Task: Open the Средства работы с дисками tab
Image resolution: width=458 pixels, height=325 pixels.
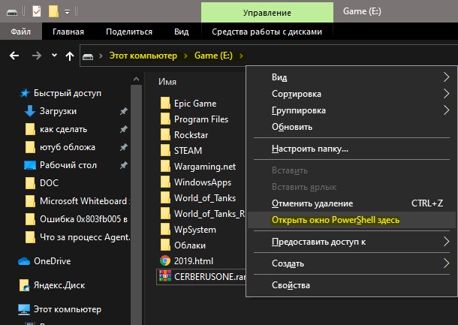Action: pos(267,32)
